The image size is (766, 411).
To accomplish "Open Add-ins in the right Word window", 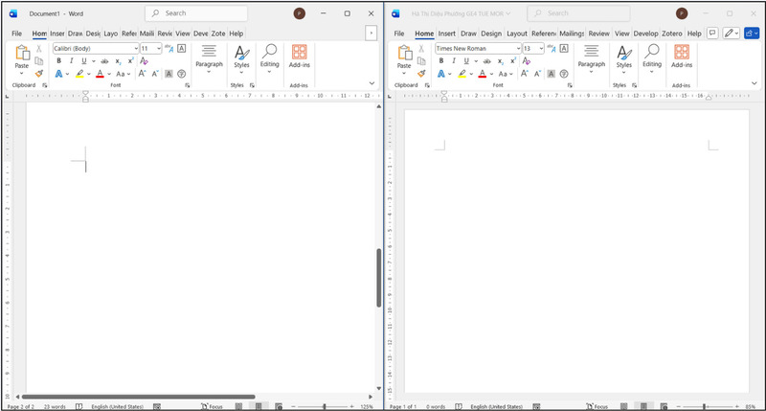I will 681,56.
